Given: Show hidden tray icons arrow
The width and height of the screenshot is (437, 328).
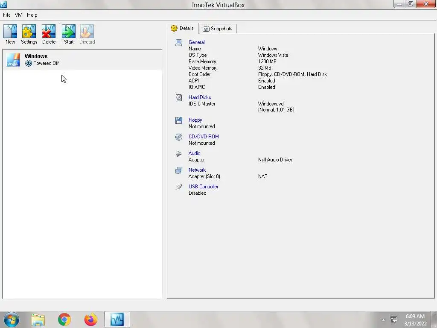Looking at the screenshot, I should tap(383, 320).
